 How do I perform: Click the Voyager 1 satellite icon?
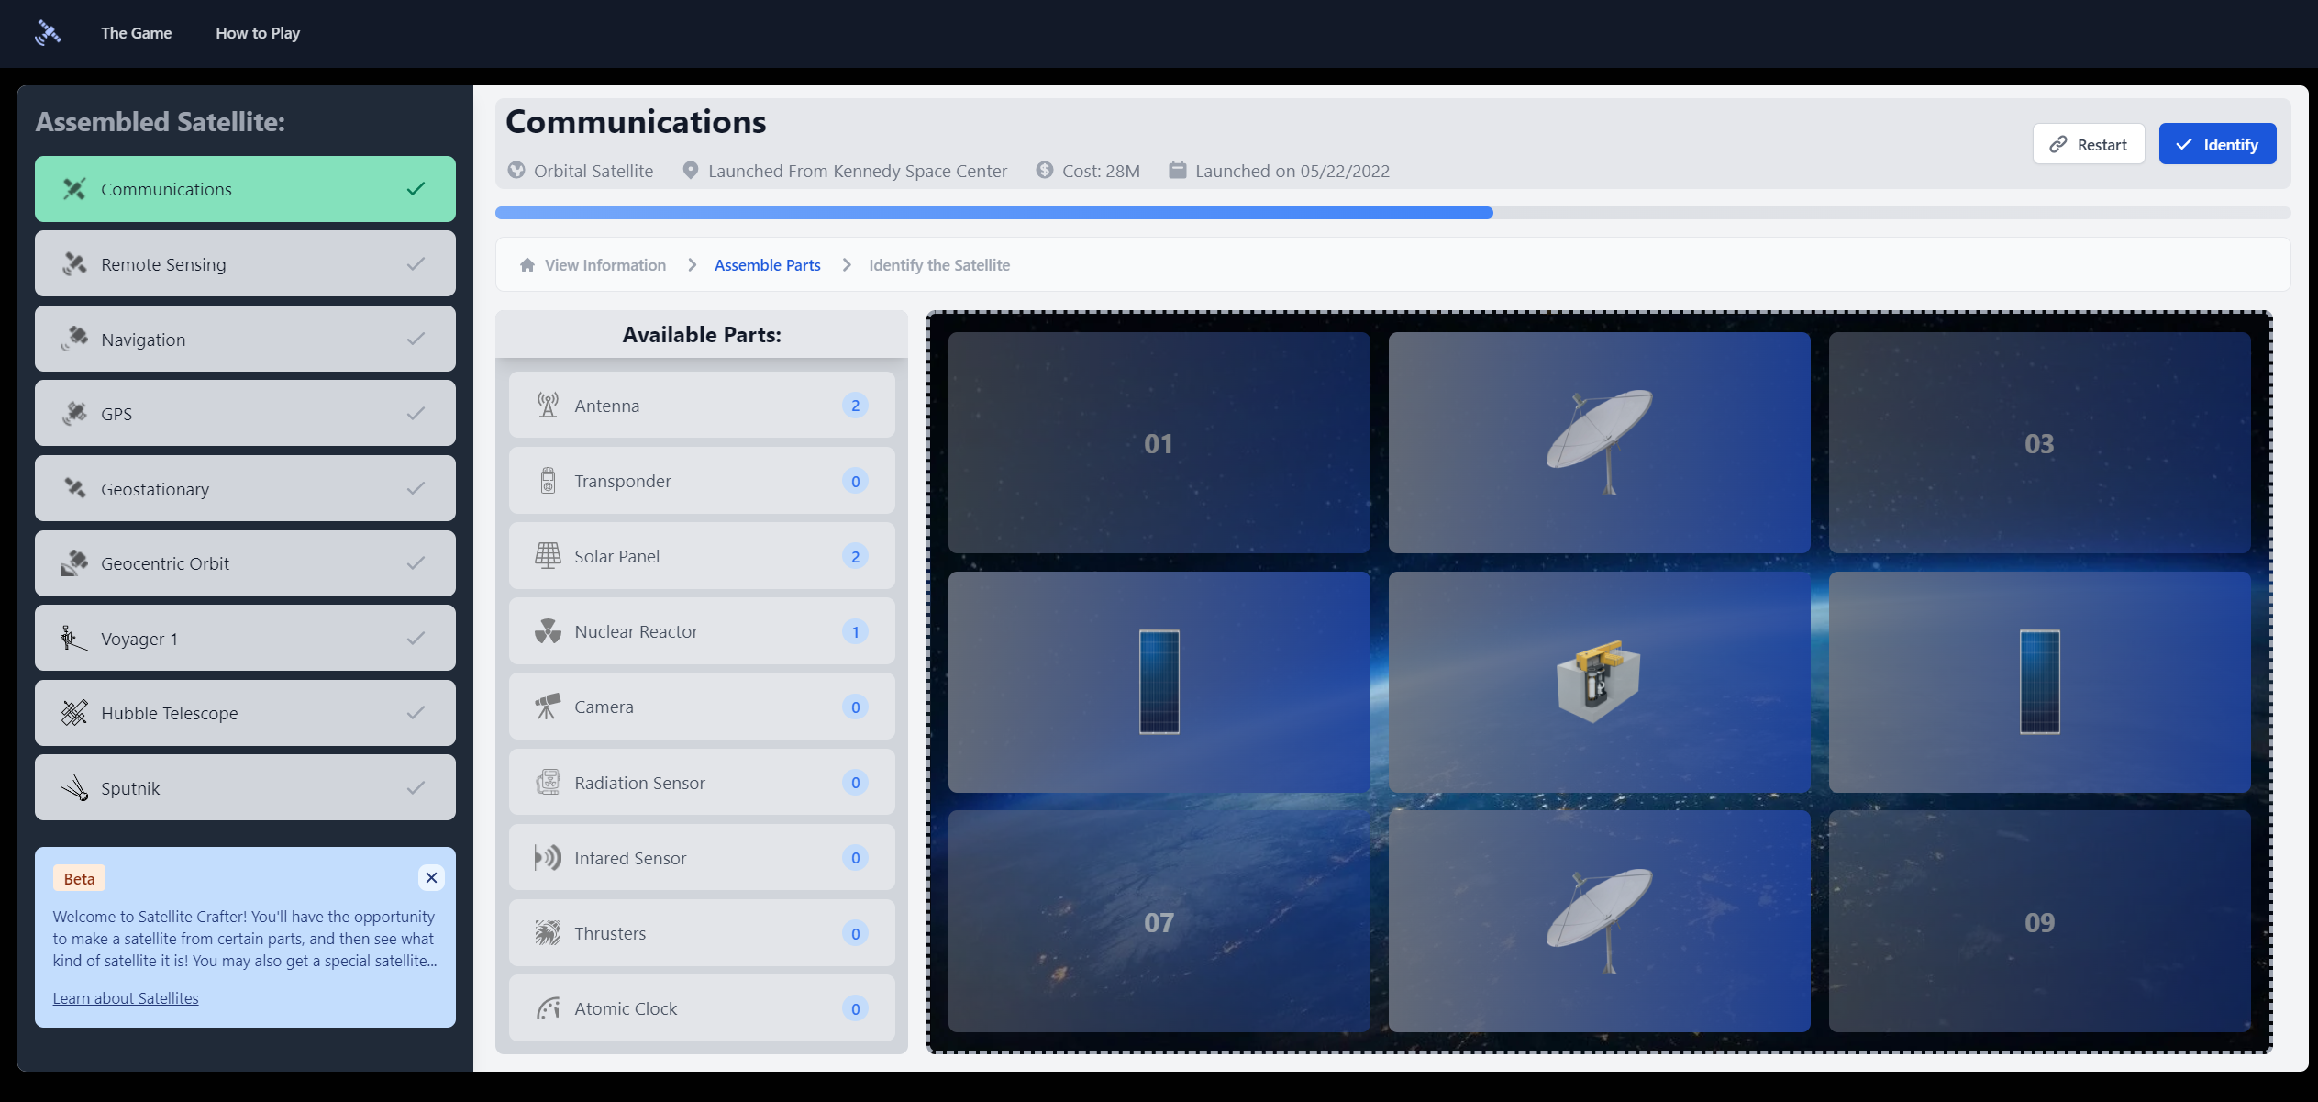point(73,639)
